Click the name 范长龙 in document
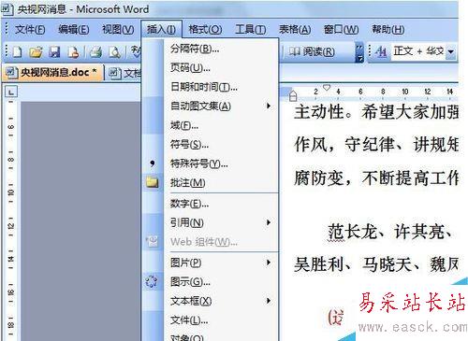The height and width of the screenshot is (341, 468). (352, 232)
